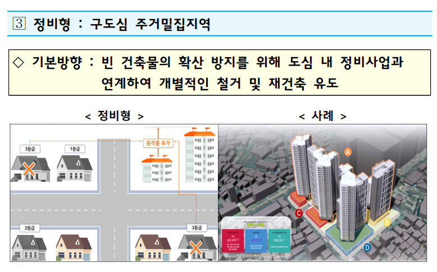Click the short apartment building with orange roof
Screen dimensions: 437x272
[x=157, y=169]
